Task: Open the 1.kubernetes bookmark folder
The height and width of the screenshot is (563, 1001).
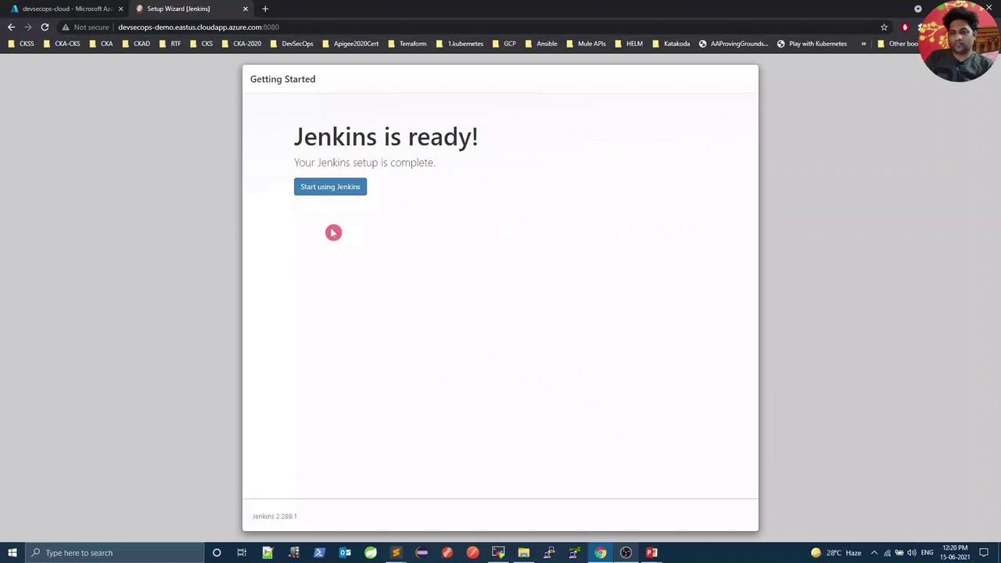Action: tap(460, 44)
